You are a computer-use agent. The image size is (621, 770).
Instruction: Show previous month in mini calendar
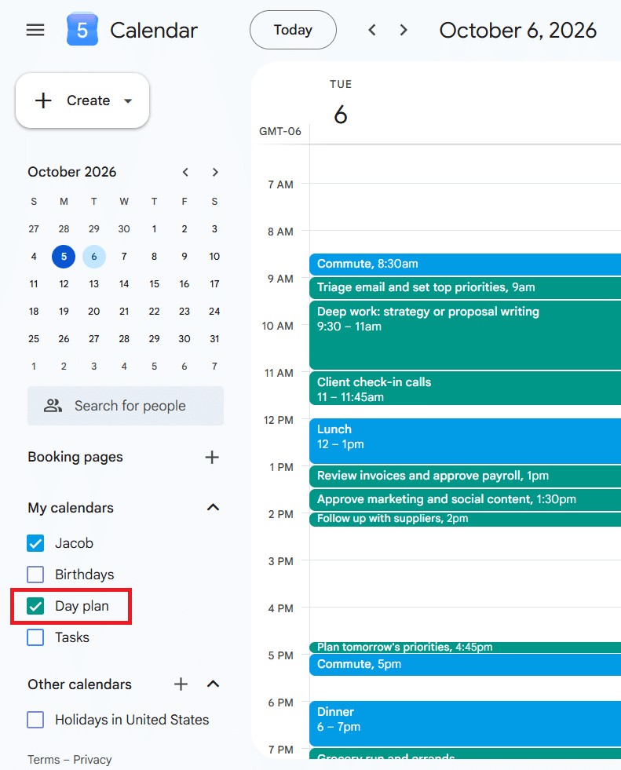point(185,173)
